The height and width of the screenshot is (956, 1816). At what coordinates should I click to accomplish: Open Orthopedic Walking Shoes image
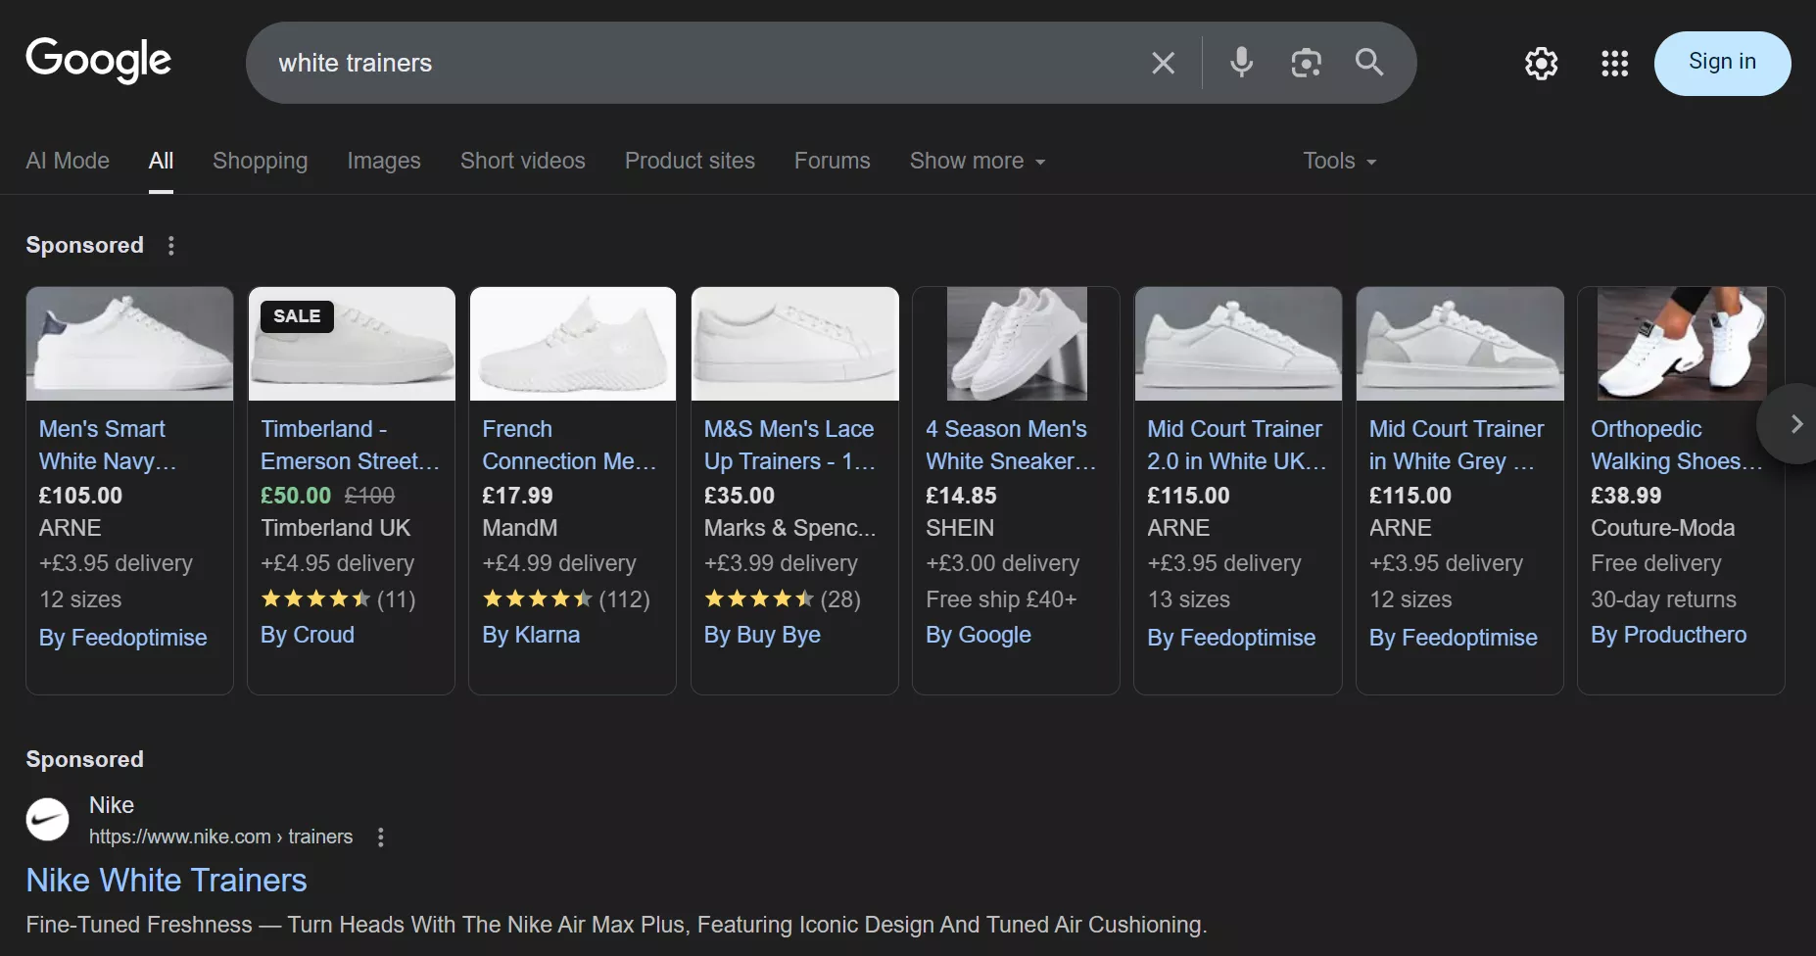coord(1682,344)
